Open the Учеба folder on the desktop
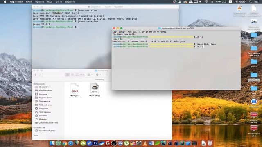The image size is (262, 147). (x=254, y=63)
